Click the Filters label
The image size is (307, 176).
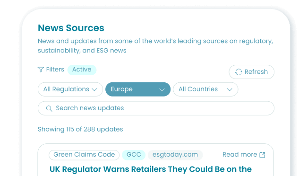point(55,70)
